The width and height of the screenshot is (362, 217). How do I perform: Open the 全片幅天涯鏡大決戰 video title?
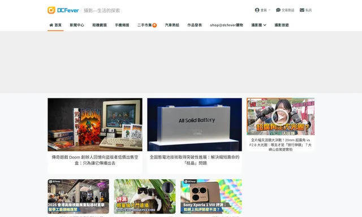click(281, 145)
